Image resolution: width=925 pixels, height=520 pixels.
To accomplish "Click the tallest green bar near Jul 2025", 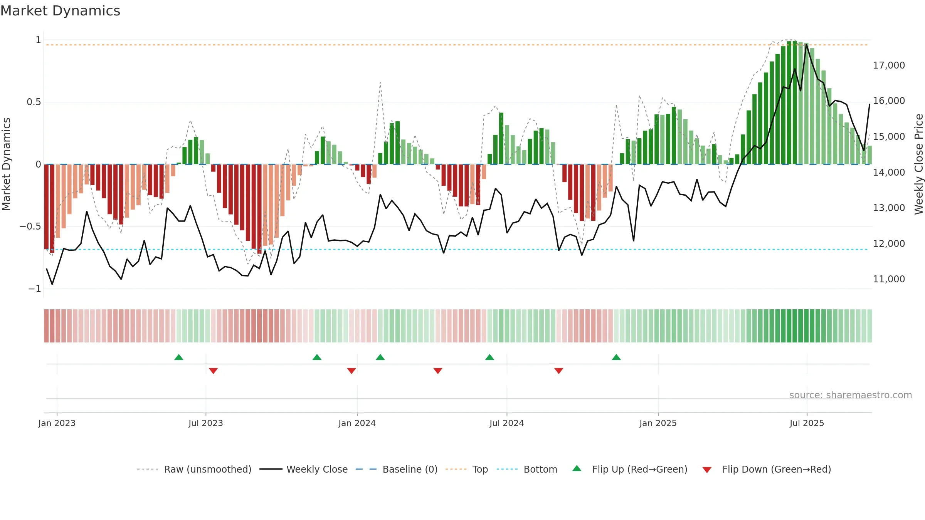I will 795,102.
